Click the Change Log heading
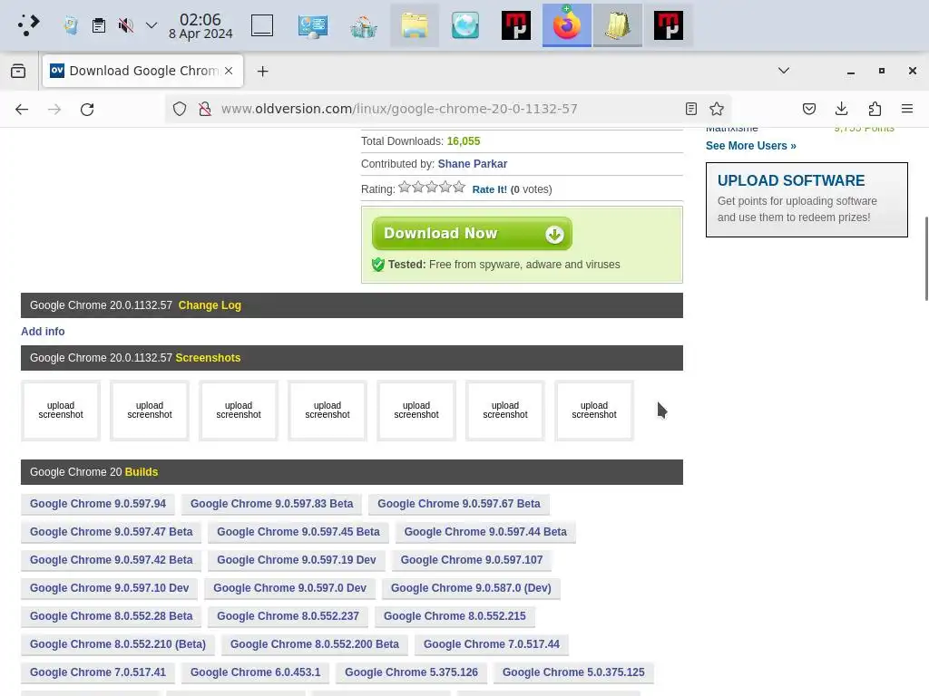The image size is (929, 696). click(210, 305)
